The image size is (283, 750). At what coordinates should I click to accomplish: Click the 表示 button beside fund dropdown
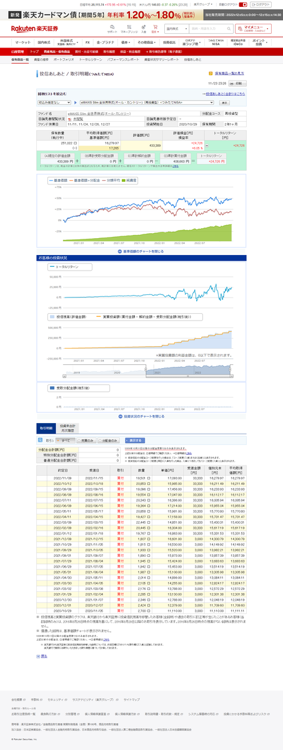click(x=225, y=101)
